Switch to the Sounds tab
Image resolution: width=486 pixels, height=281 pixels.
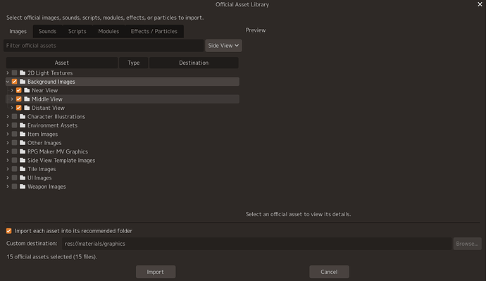coord(47,31)
